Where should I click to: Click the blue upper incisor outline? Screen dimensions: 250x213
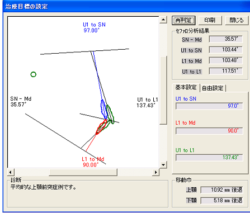click(103, 109)
